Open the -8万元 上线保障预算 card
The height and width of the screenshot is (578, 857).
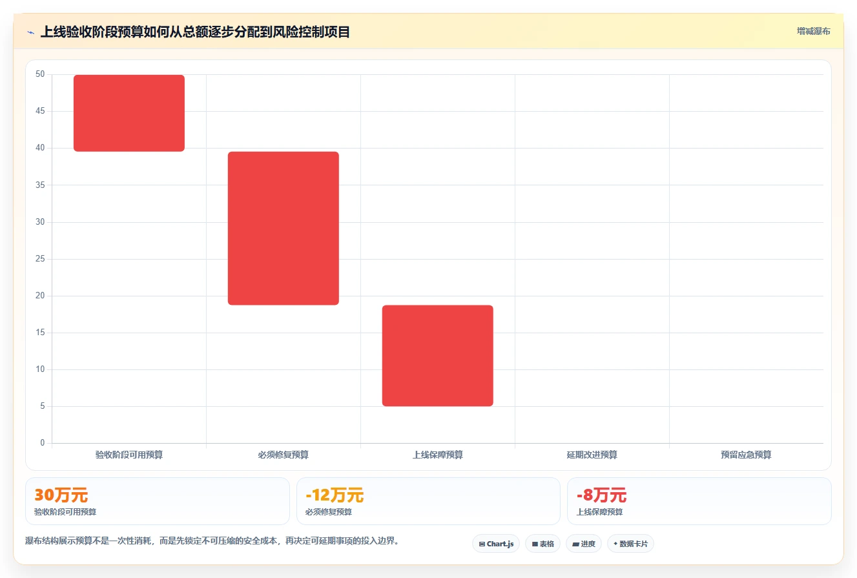(x=699, y=501)
